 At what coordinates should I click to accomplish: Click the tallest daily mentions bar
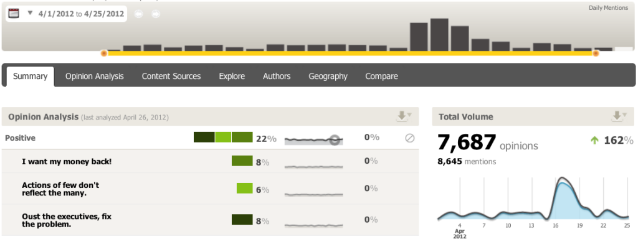click(439, 35)
